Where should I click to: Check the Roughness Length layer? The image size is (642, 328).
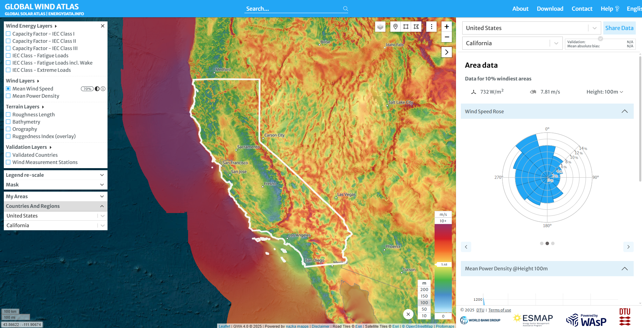[x=8, y=115]
